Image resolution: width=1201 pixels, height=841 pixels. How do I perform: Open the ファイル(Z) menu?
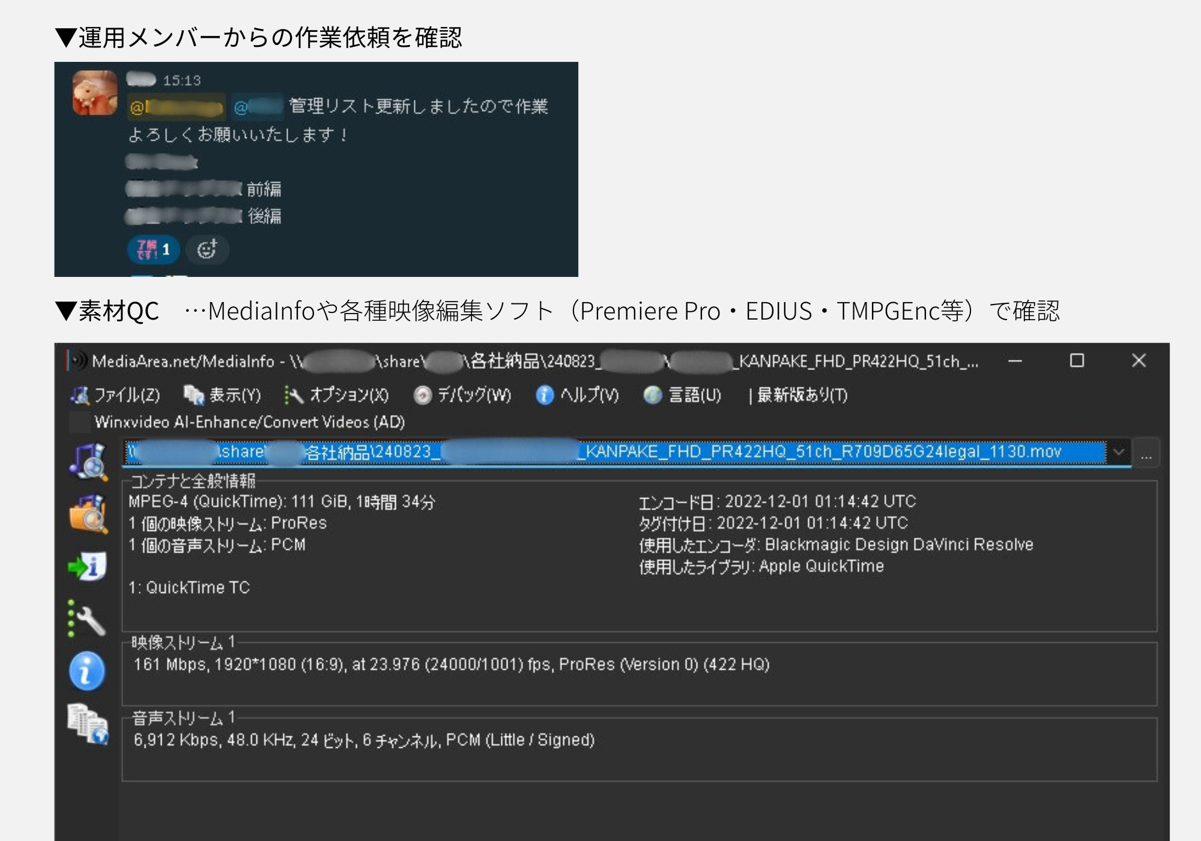point(115,395)
